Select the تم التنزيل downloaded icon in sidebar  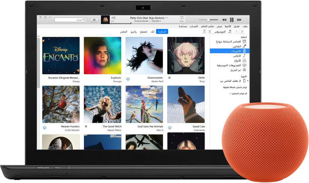coord(244,70)
